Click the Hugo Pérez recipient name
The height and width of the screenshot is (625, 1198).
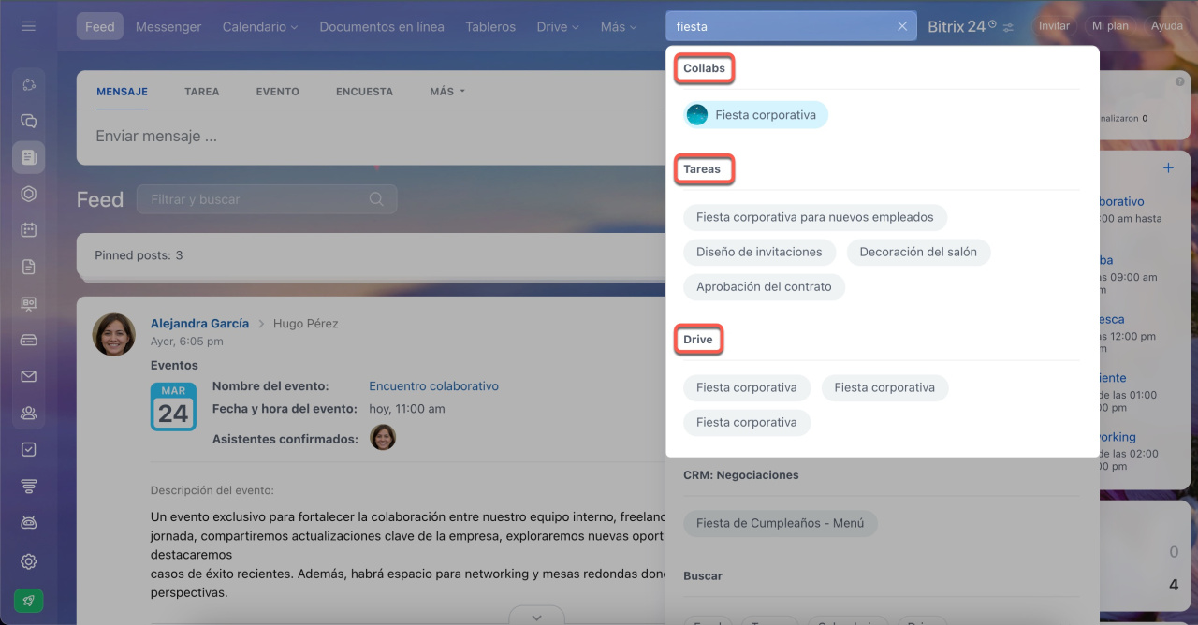coord(306,323)
